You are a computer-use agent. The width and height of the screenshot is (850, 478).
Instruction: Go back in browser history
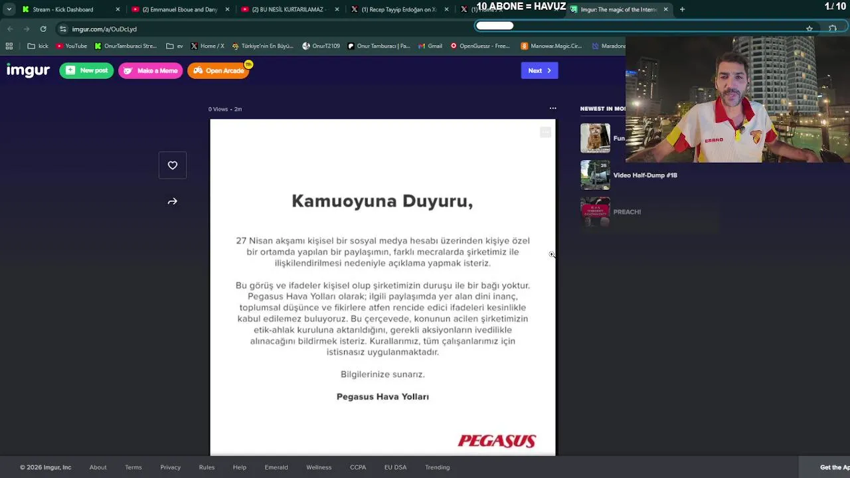pos(10,29)
